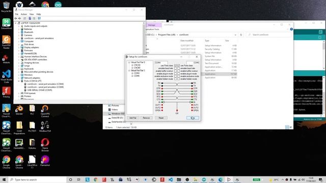
Task: Click Reset button in com0com setup
Action: pyautogui.click(x=161, y=118)
